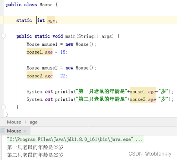
Task: Click the console line "第一只老鼠的年龄是22岁"
Action: (35, 147)
